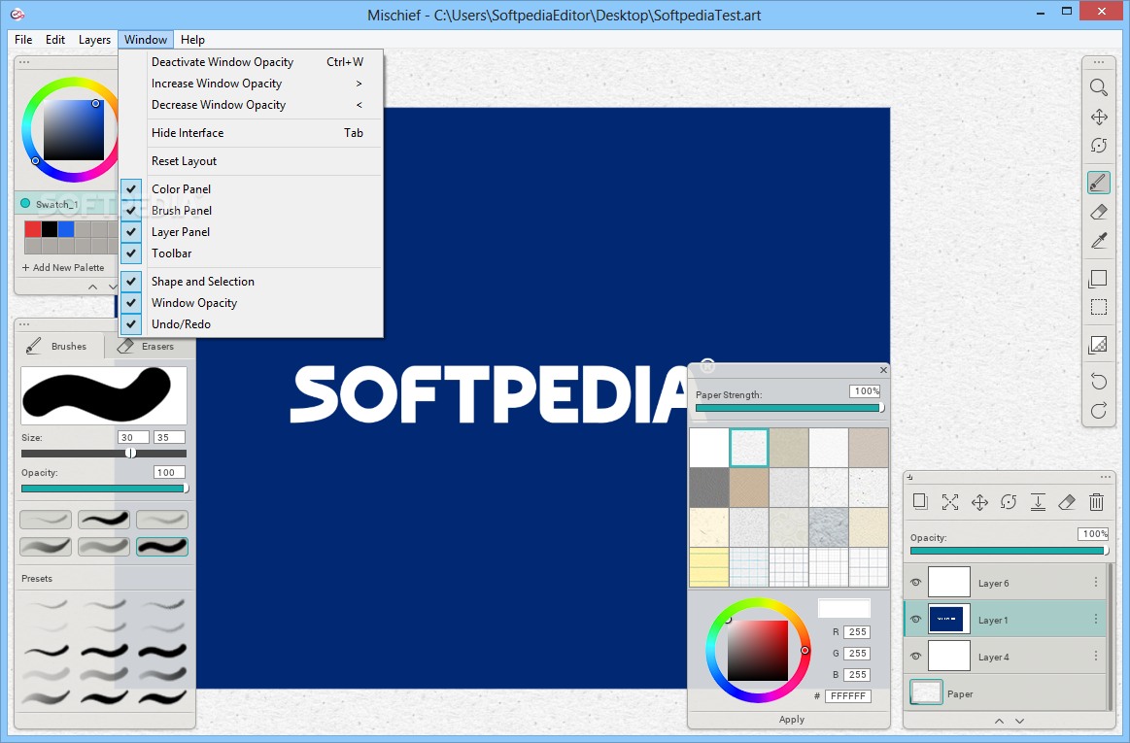Select the Eyedropper color picker tool
Viewport: 1130px width, 743px height.
1098,241
